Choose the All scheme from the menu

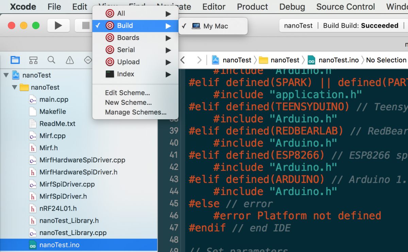135,14
